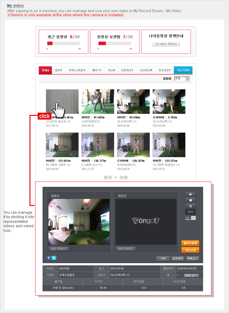
Task: Click the orange 레슨신청 button
Action: pos(190,250)
